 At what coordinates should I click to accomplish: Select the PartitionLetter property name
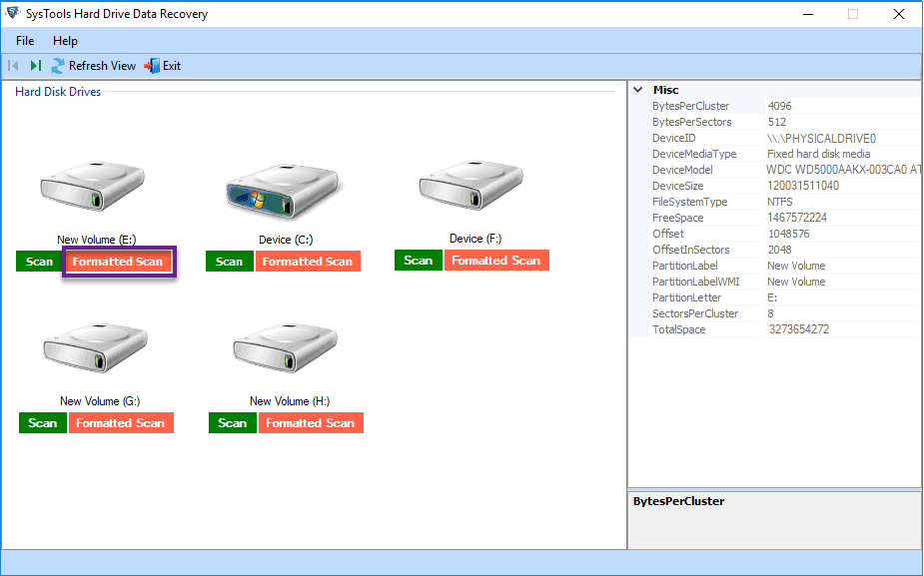tap(686, 297)
